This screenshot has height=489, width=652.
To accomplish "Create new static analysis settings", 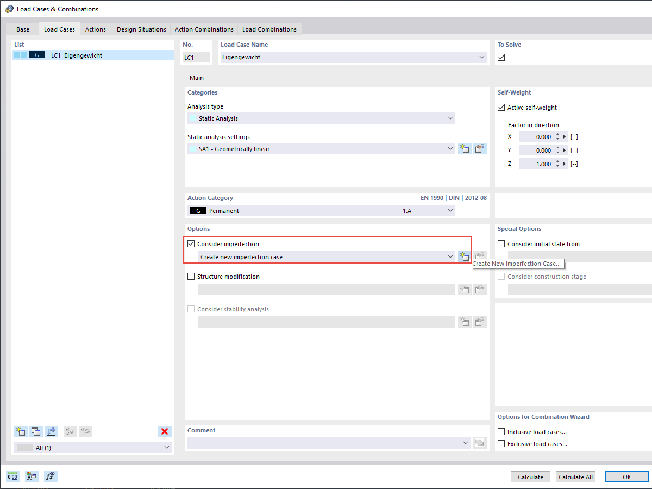I will pyautogui.click(x=465, y=149).
